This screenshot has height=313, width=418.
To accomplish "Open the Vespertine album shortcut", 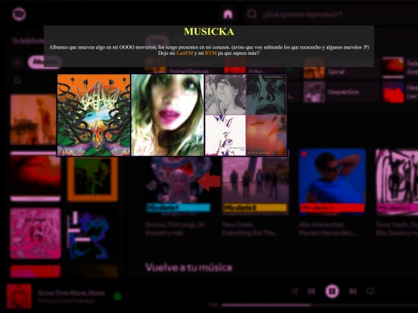I will tap(341, 92).
